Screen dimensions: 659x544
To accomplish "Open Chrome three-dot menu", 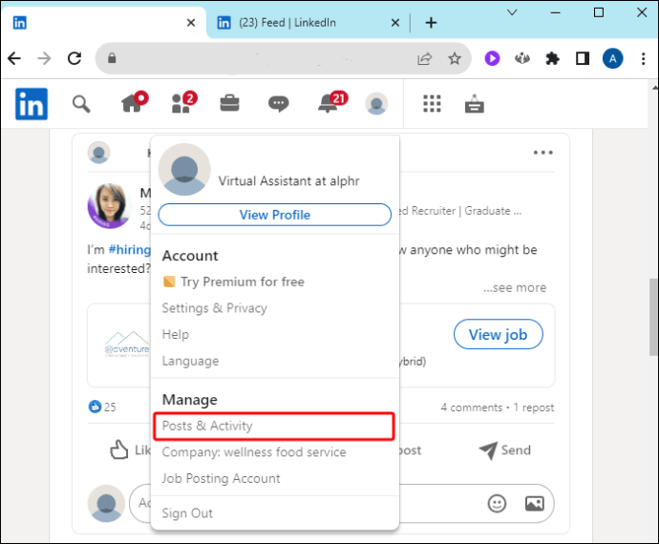I will tap(643, 58).
